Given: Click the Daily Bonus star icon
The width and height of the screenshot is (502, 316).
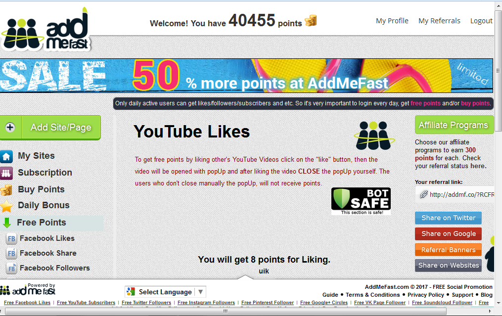Looking at the screenshot, I should coord(6,206).
